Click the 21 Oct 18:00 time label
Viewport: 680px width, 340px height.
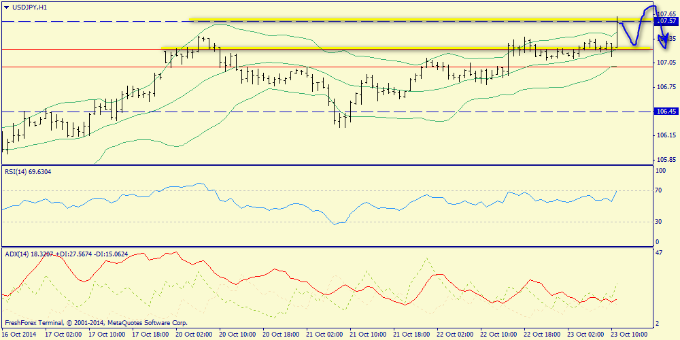pos(411,335)
